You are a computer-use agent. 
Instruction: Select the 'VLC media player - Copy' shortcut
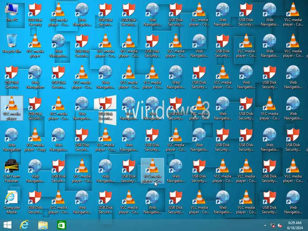point(35,140)
